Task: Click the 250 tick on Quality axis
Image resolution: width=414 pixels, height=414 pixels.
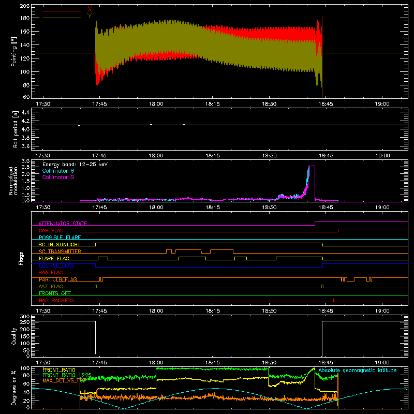Action: tap(25, 322)
